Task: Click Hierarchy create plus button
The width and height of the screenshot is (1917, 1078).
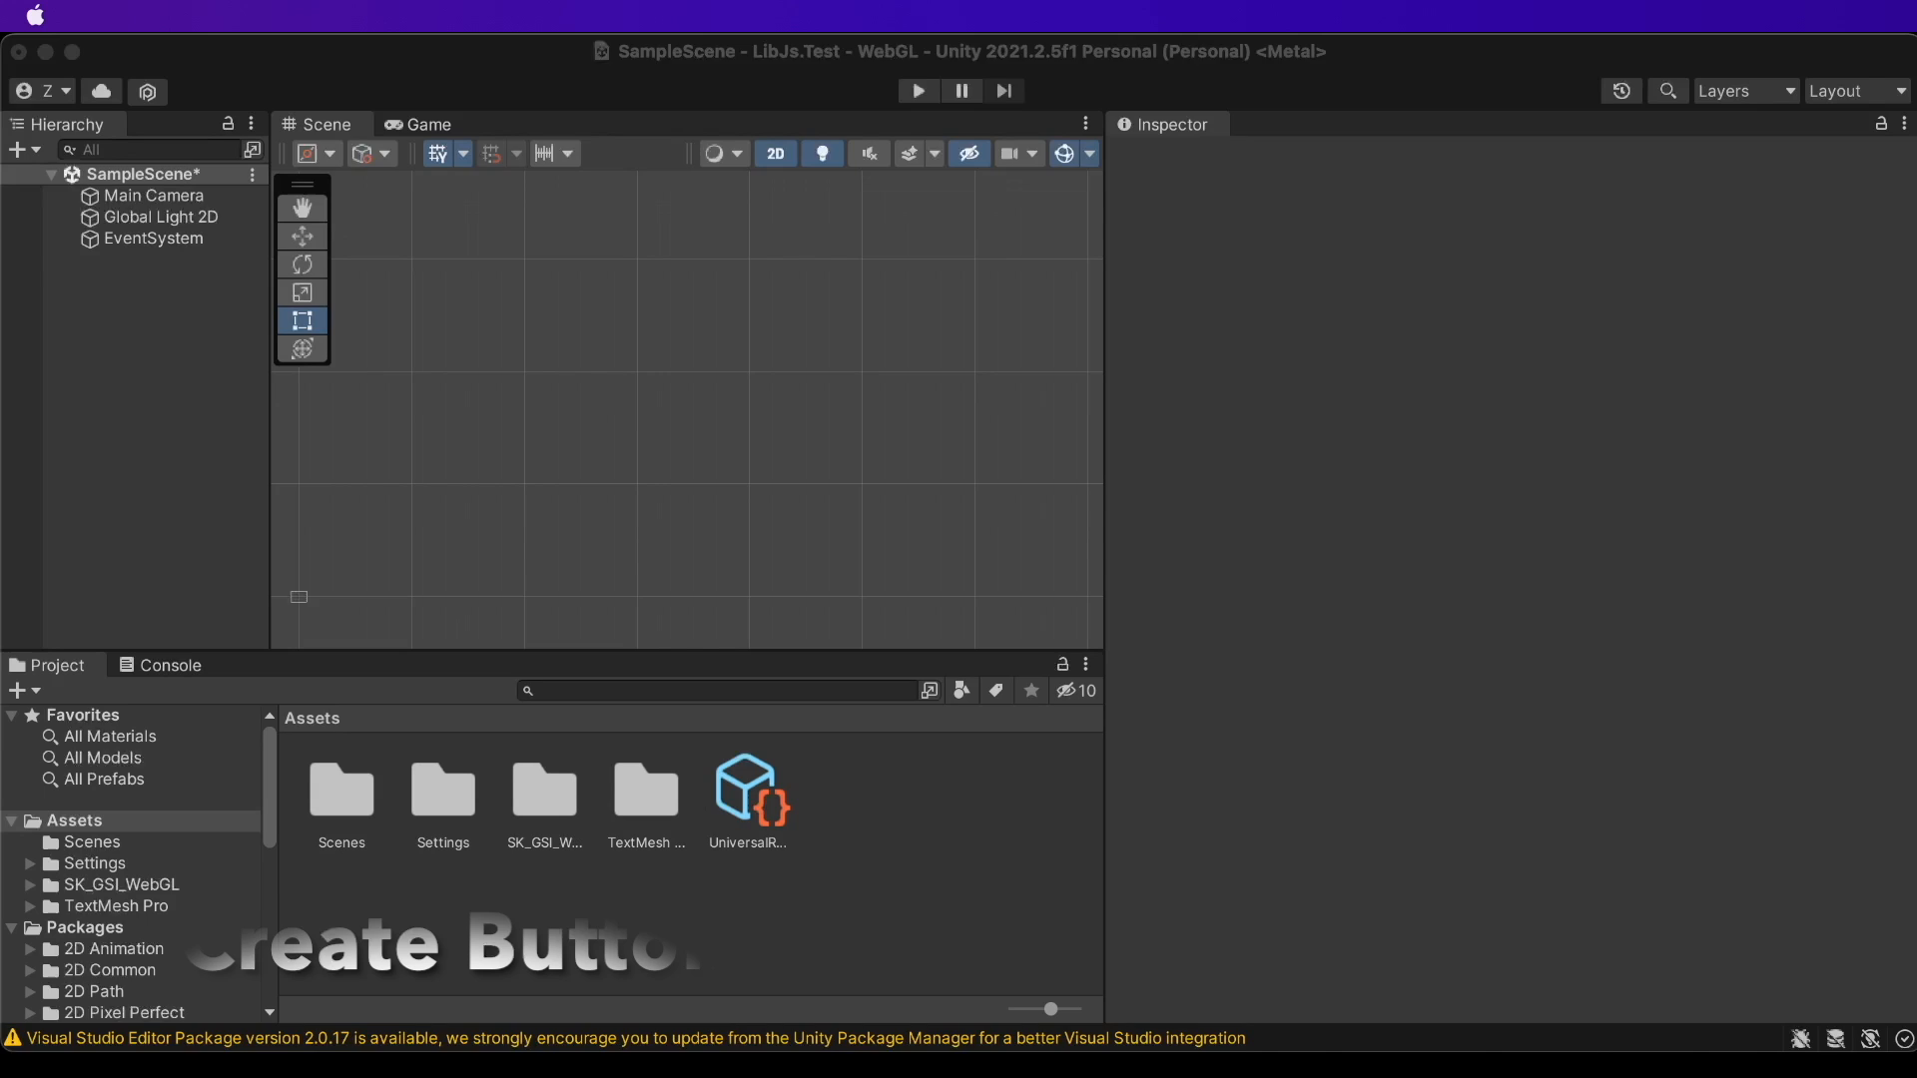Action: tap(24, 150)
